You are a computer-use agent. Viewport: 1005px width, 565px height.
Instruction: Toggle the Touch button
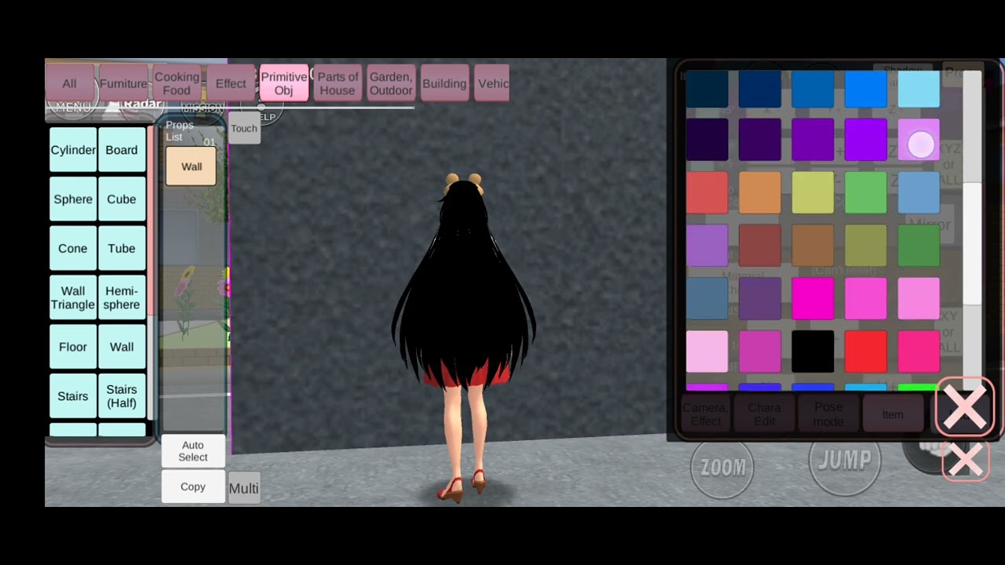(244, 128)
